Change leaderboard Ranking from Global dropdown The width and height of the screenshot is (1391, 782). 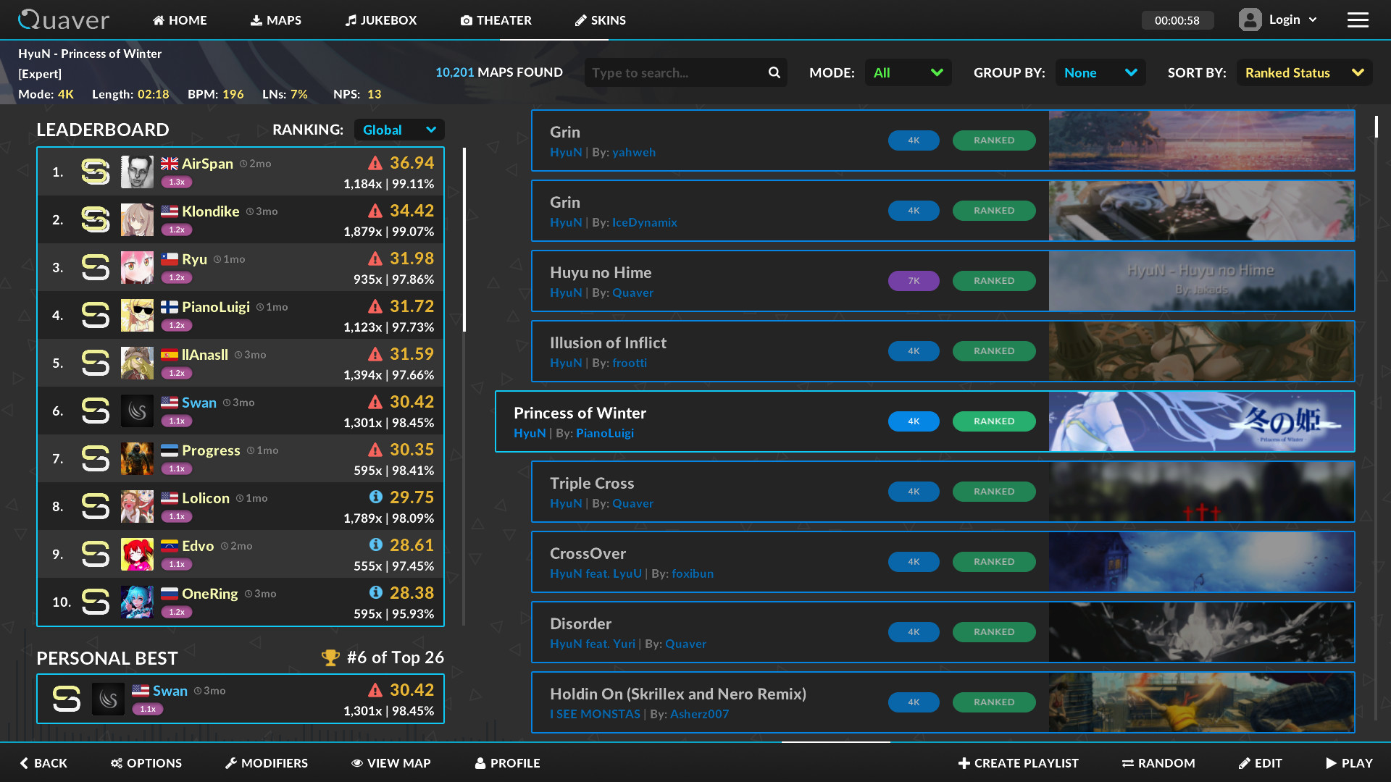tap(398, 130)
